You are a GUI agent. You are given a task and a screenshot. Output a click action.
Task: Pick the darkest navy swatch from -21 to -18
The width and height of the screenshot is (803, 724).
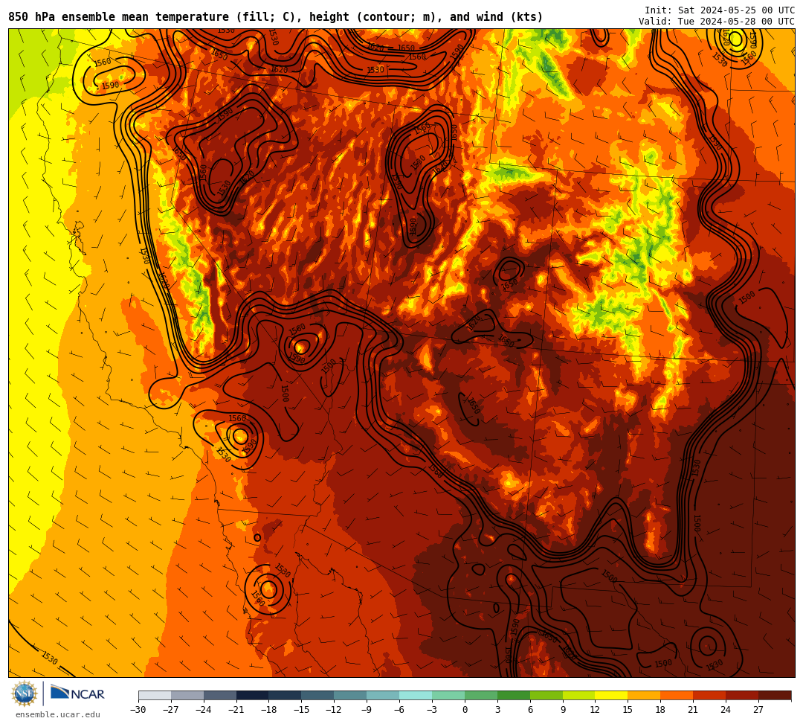click(x=253, y=695)
